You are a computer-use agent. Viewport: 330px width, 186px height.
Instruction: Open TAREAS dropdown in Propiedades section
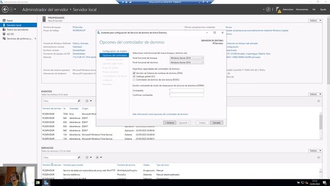pyautogui.click(x=315, y=21)
